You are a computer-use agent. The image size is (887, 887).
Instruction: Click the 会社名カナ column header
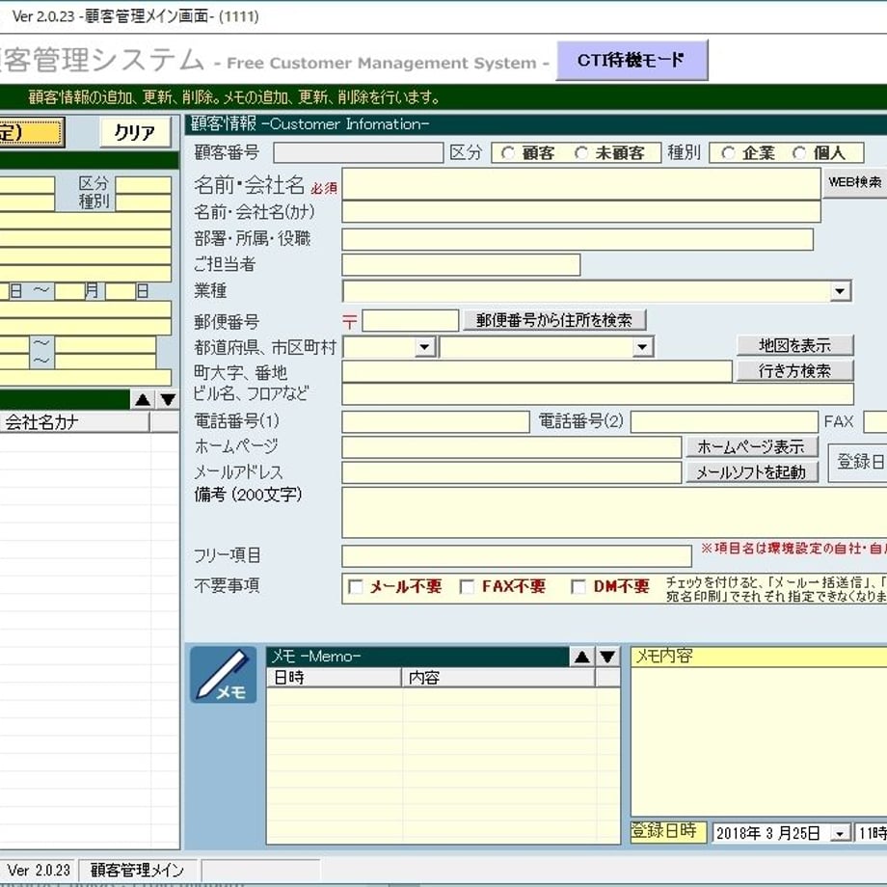[74, 422]
